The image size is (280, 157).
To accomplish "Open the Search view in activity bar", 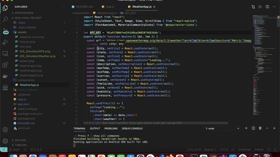I will pos(5,19).
